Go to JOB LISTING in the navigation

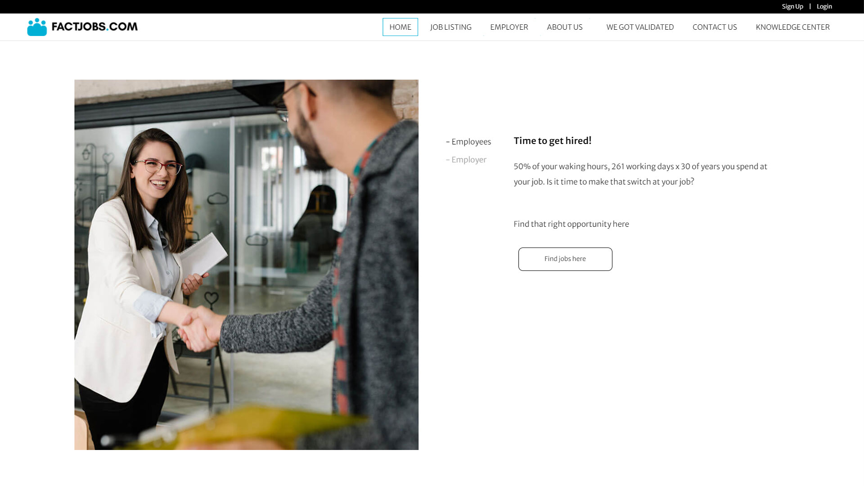[451, 27]
